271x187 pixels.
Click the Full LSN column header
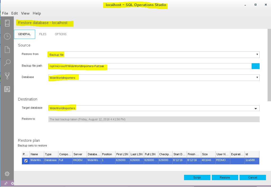(x=151, y=154)
